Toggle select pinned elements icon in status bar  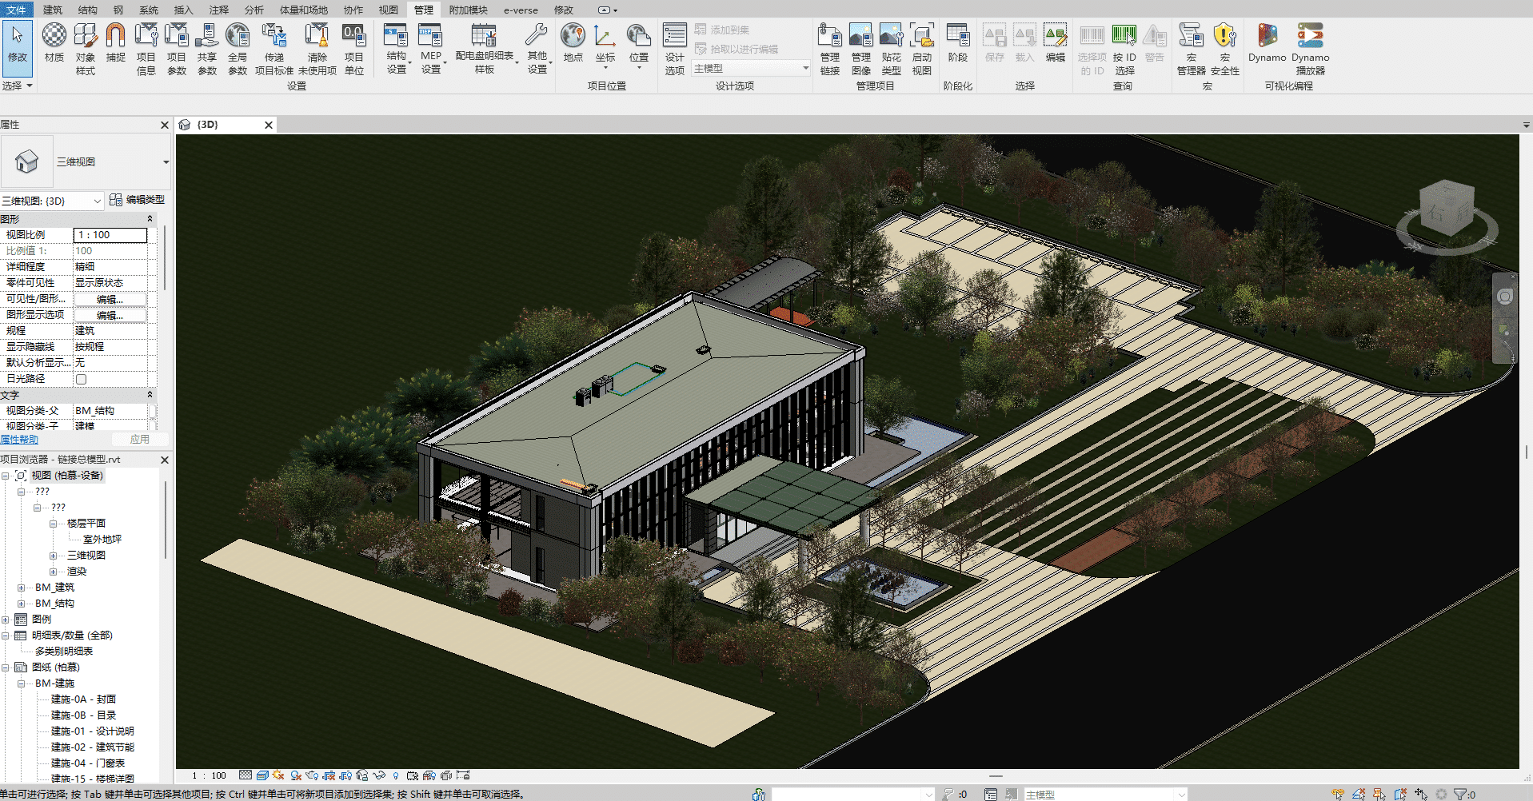(x=1379, y=794)
